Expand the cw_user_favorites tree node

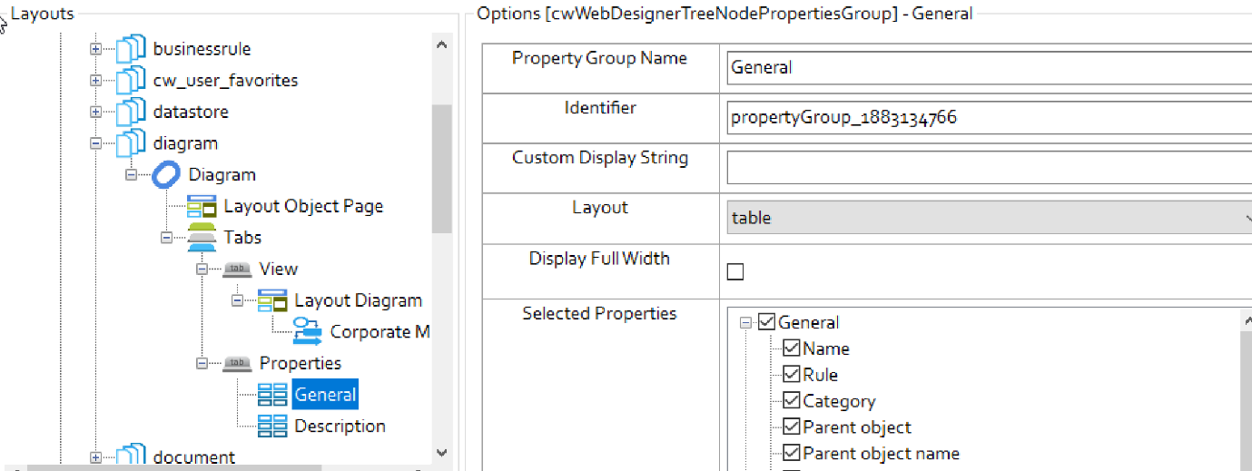click(x=95, y=81)
